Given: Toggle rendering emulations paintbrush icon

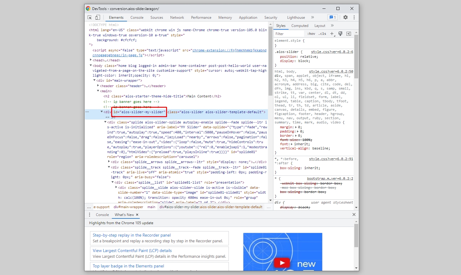Looking at the screenshot, I should (x=340, y=34).
